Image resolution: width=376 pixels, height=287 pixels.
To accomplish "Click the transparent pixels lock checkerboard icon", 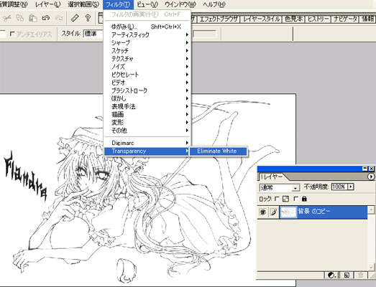I will [x=285, y=199].
